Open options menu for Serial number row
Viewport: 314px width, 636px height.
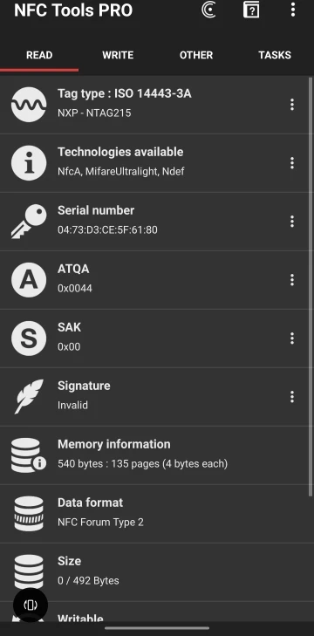[291, 222]
